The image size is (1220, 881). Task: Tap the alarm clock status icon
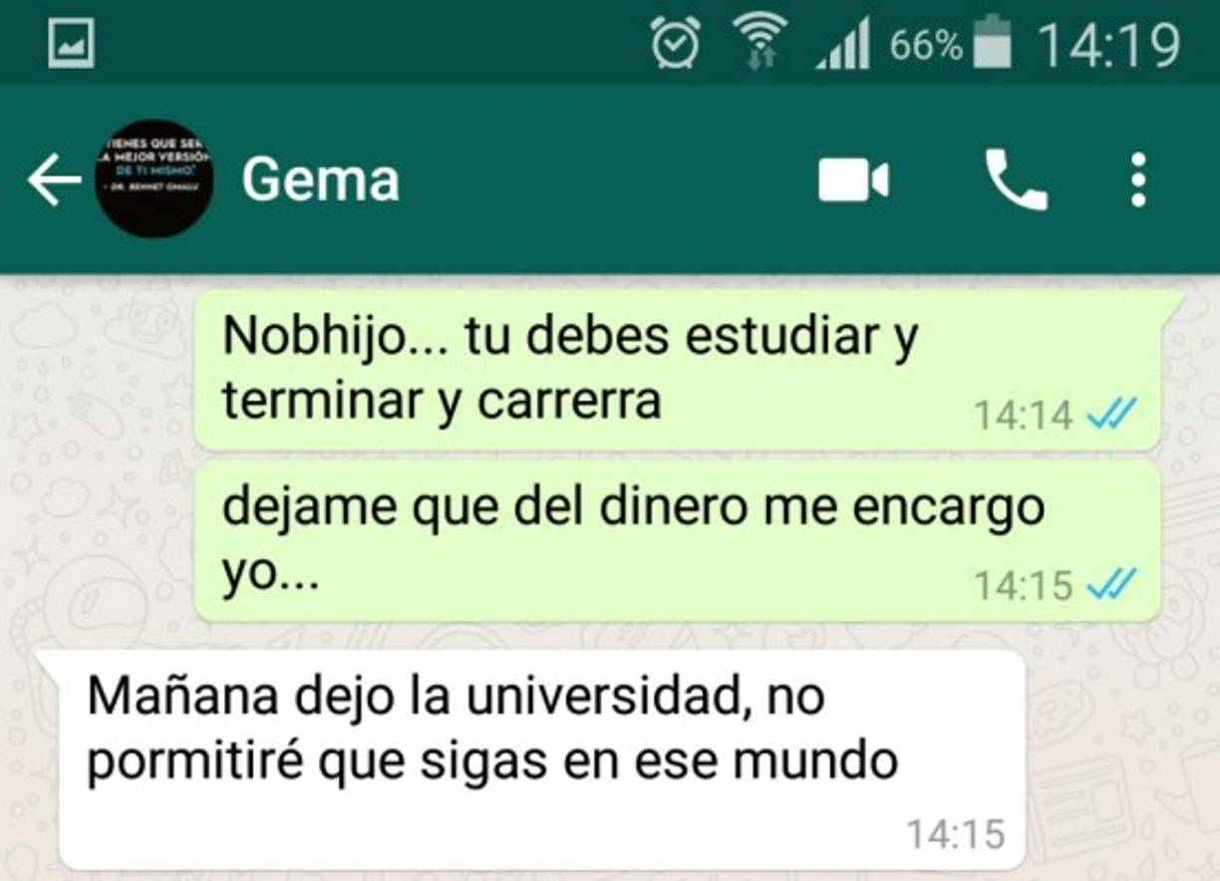[x=675, y=44]
